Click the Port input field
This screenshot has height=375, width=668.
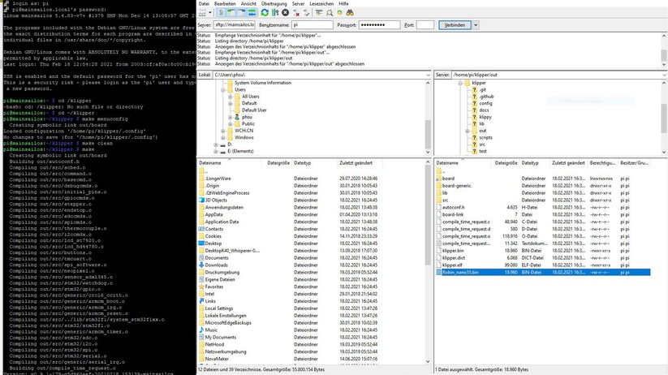coord(425,25)
